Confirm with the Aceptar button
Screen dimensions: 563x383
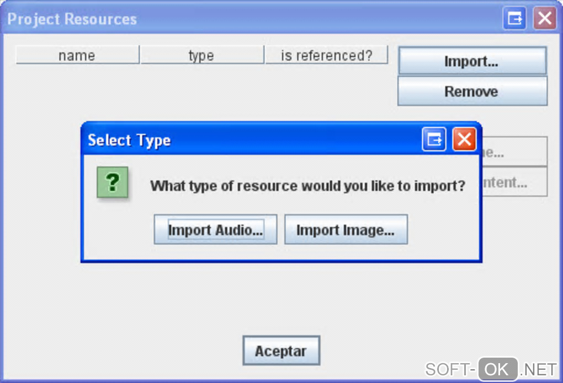click(281, 351)
